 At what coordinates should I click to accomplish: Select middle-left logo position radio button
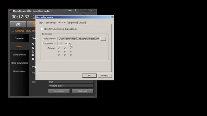pos(59,52)
